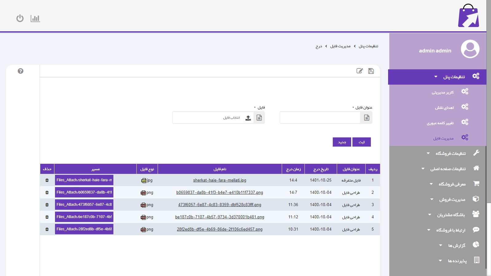Expand تنظیمات فروشگاه menu arrow
The height and width of the screenshot is (276, 491).
click(428, 153)
